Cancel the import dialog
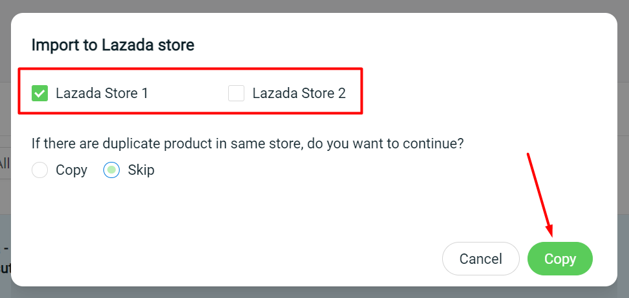The width and height of the screenshot is (629, 298). point(480,259)
